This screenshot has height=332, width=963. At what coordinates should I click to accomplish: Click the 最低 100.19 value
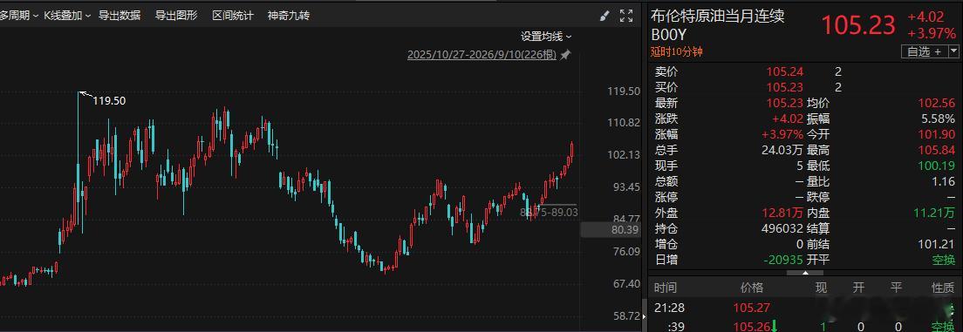pos(936,166)
